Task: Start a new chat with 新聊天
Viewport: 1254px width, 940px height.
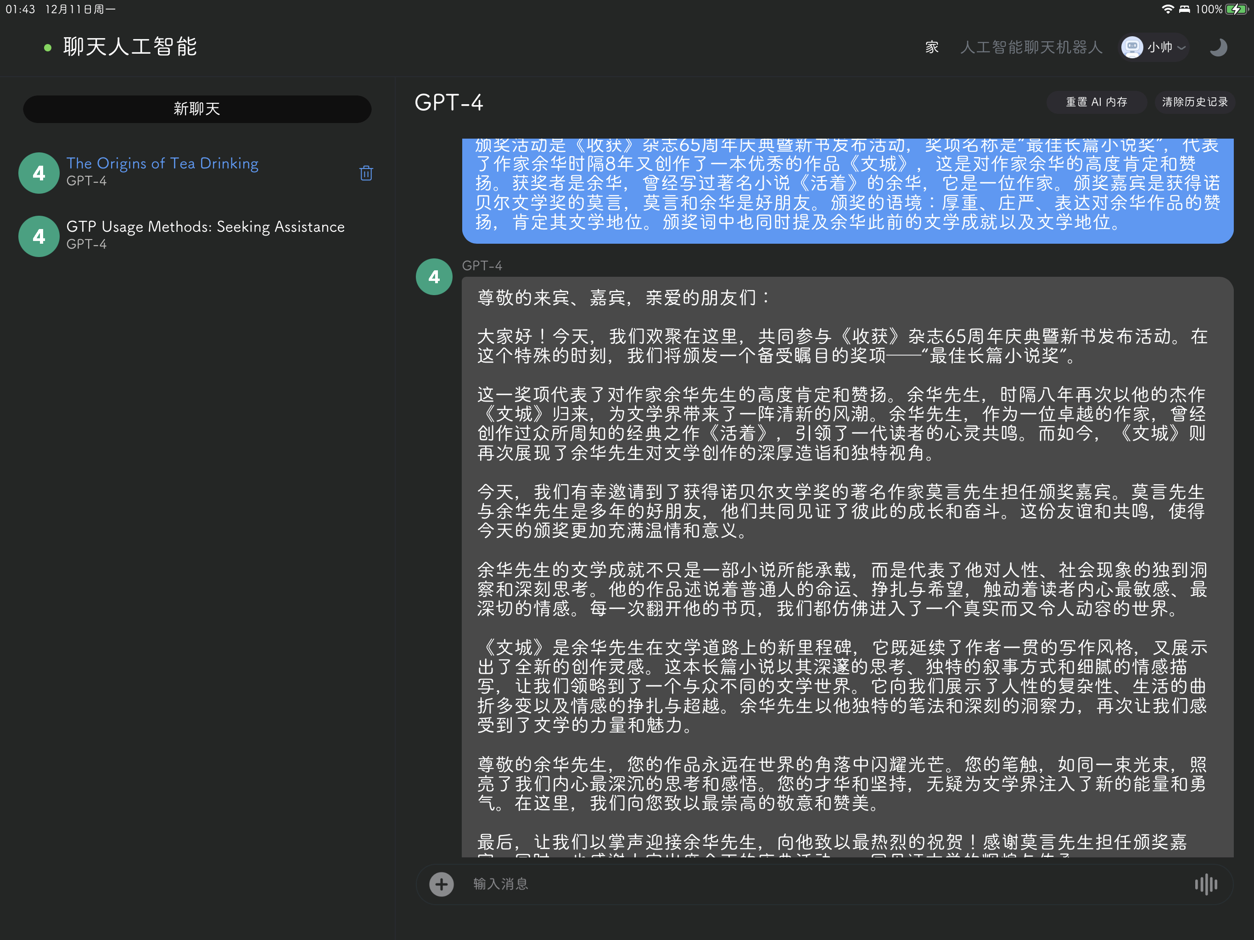Action: point(197,109)
